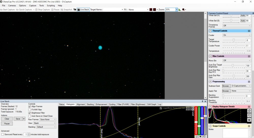Click the floppy-disk save icon in Display Histogram Stretch
This screenshot has width=254, height=138.
[249, 120]
